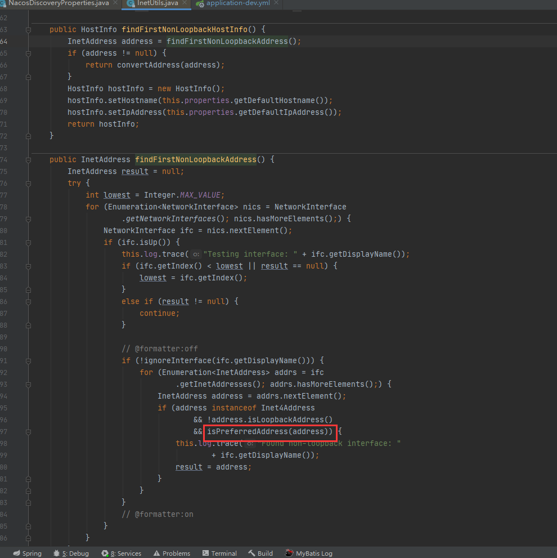Collapse the findFirstNonLoopbackHostInfo method fold arrow
Viewport: 557px width, 558px height.
click(x=28, y=29)
